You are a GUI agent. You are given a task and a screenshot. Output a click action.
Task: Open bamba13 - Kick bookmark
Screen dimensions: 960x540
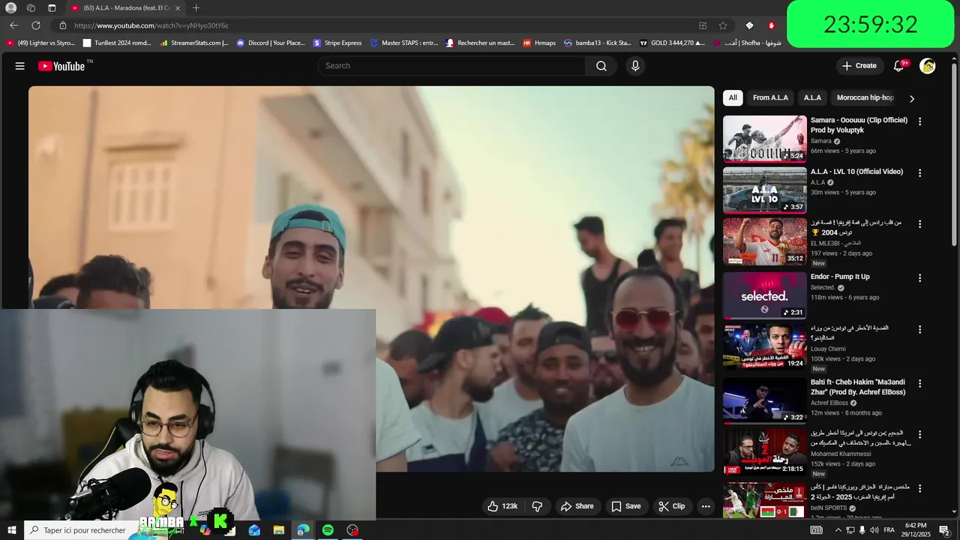click(598, 43)
